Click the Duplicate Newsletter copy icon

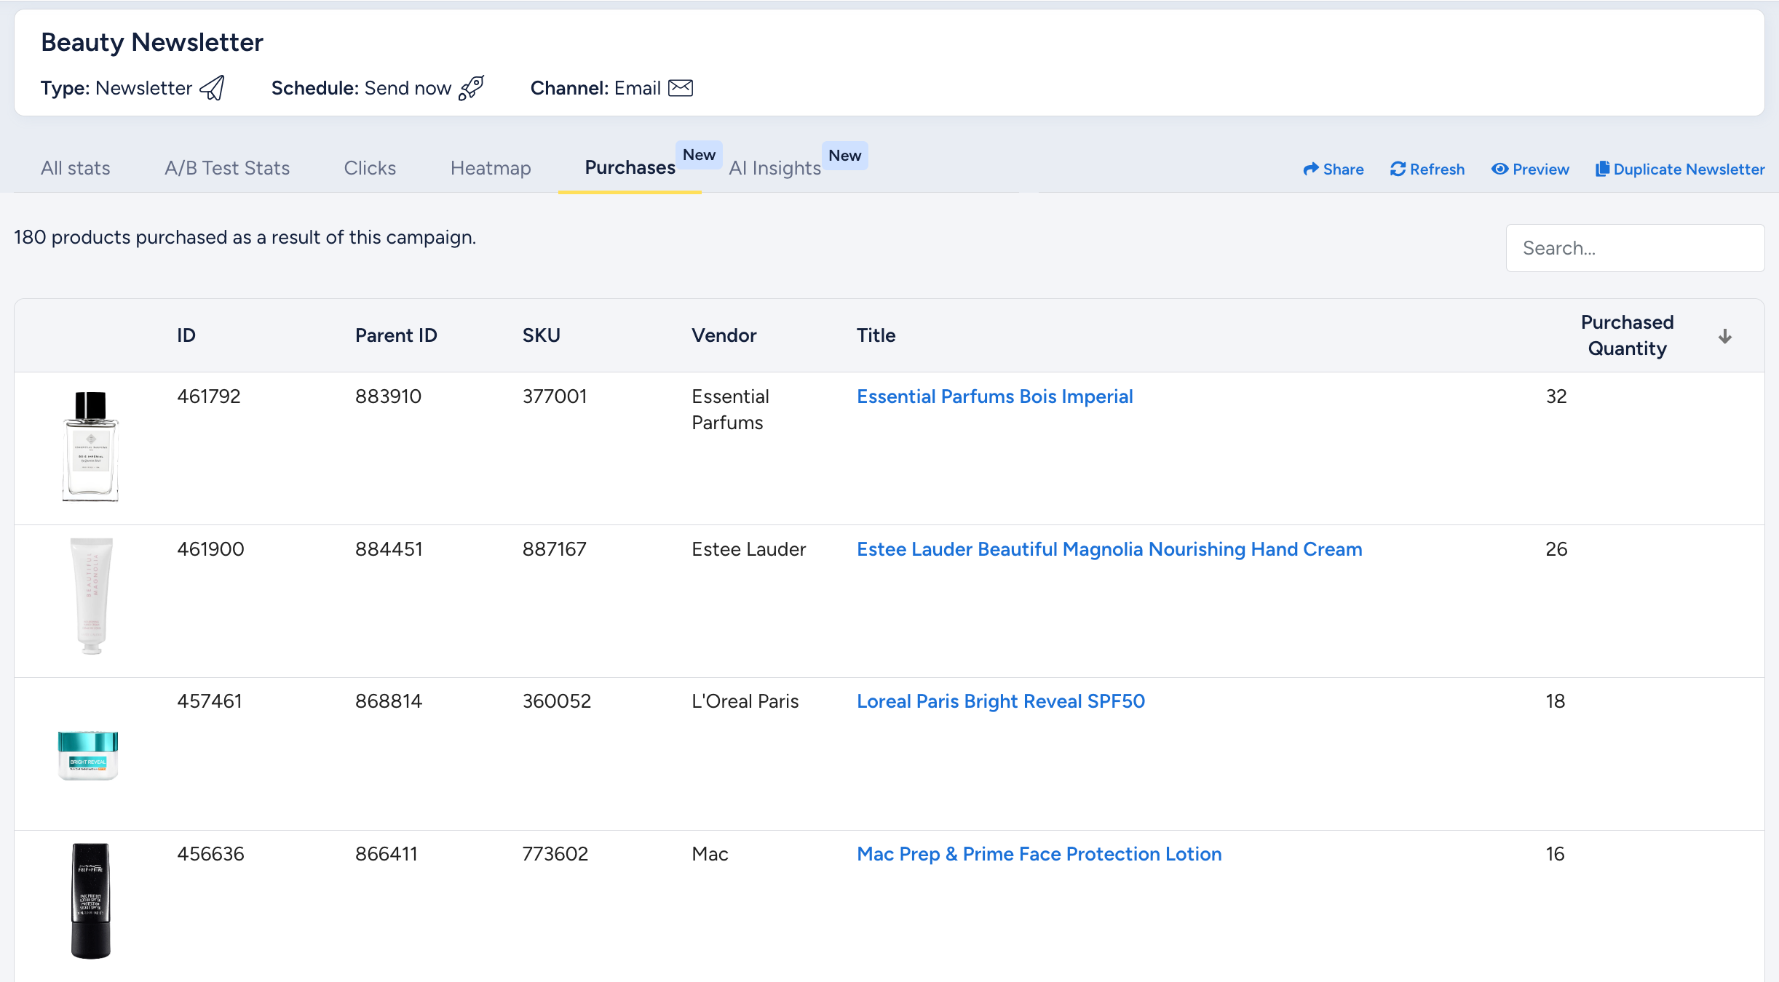click(x=1602, y=169)
